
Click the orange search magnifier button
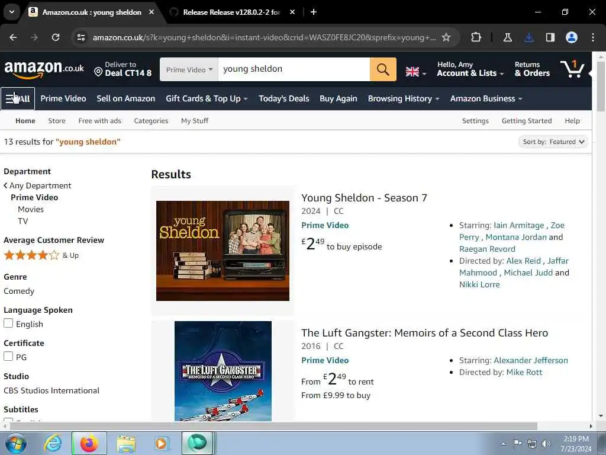[383, 69]
